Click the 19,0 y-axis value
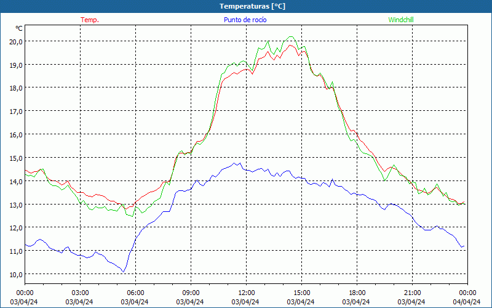 [x=16, y=65]
